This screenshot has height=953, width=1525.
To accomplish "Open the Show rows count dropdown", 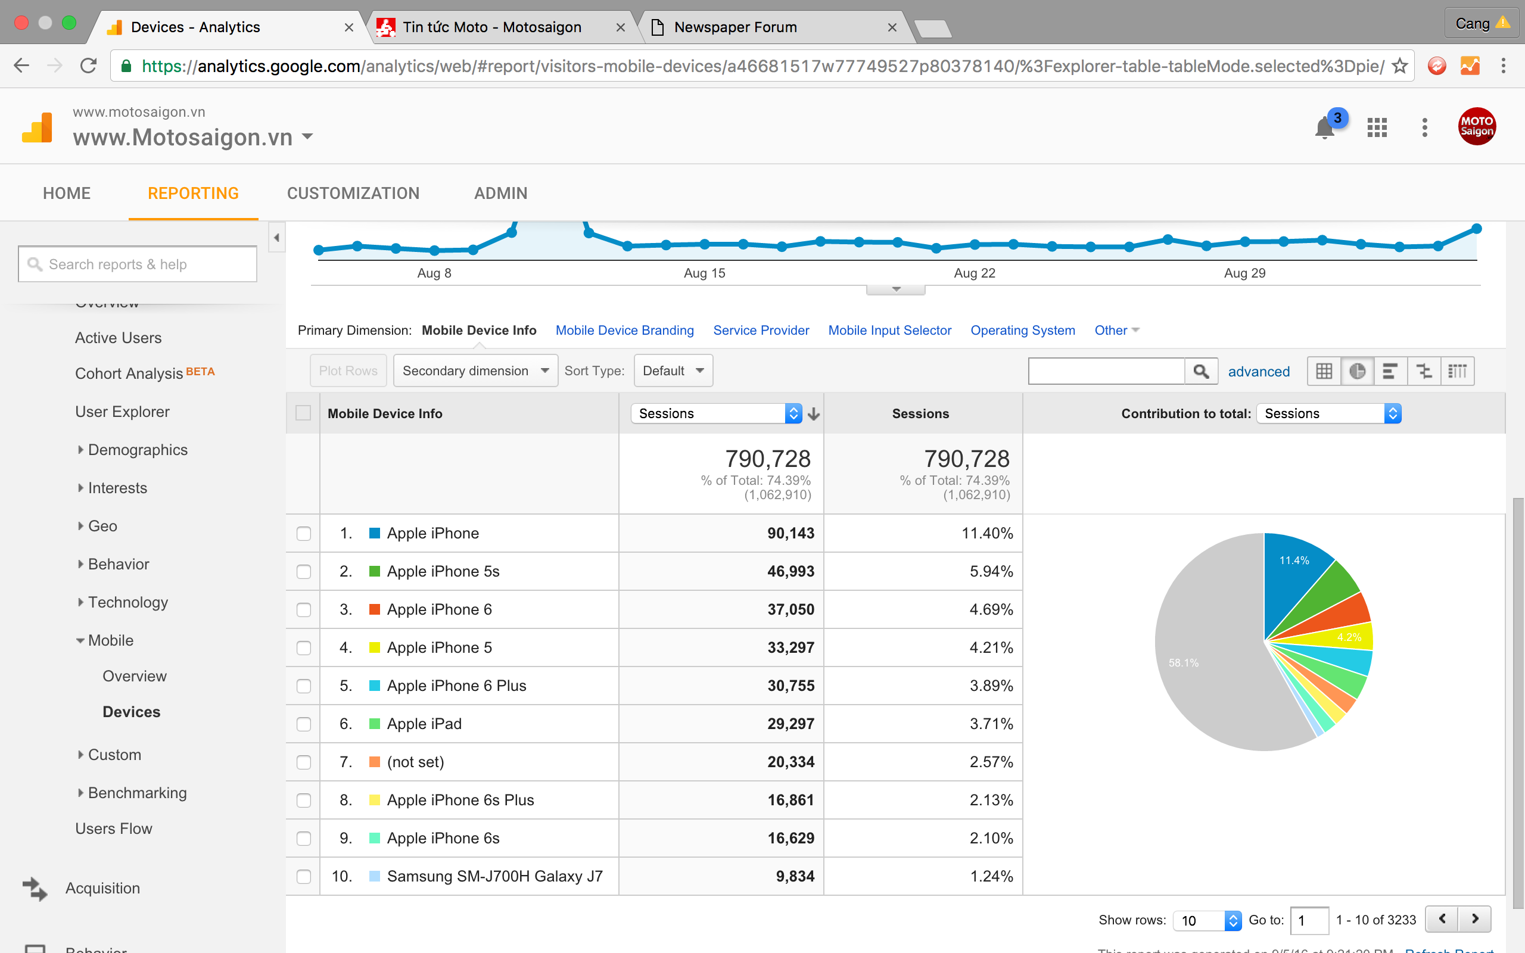I will point(1207,920).
